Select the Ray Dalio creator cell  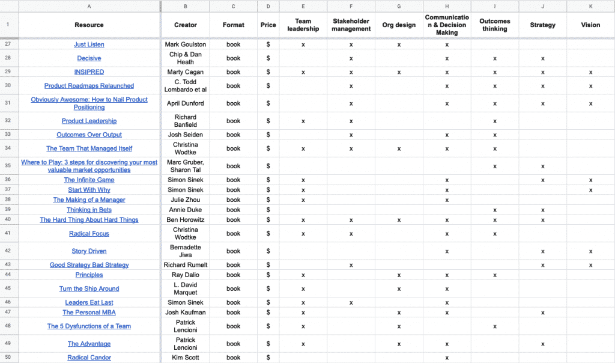(185, 275)
